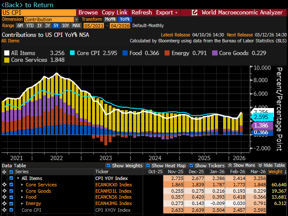Disable the Show Heat Map checkbox
Image resolution: width=288 pixels, height=216 pixels.
point(148,166)
